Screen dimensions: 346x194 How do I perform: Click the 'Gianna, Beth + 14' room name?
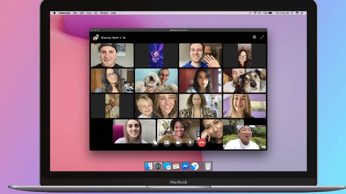click(x=113, y=38)
